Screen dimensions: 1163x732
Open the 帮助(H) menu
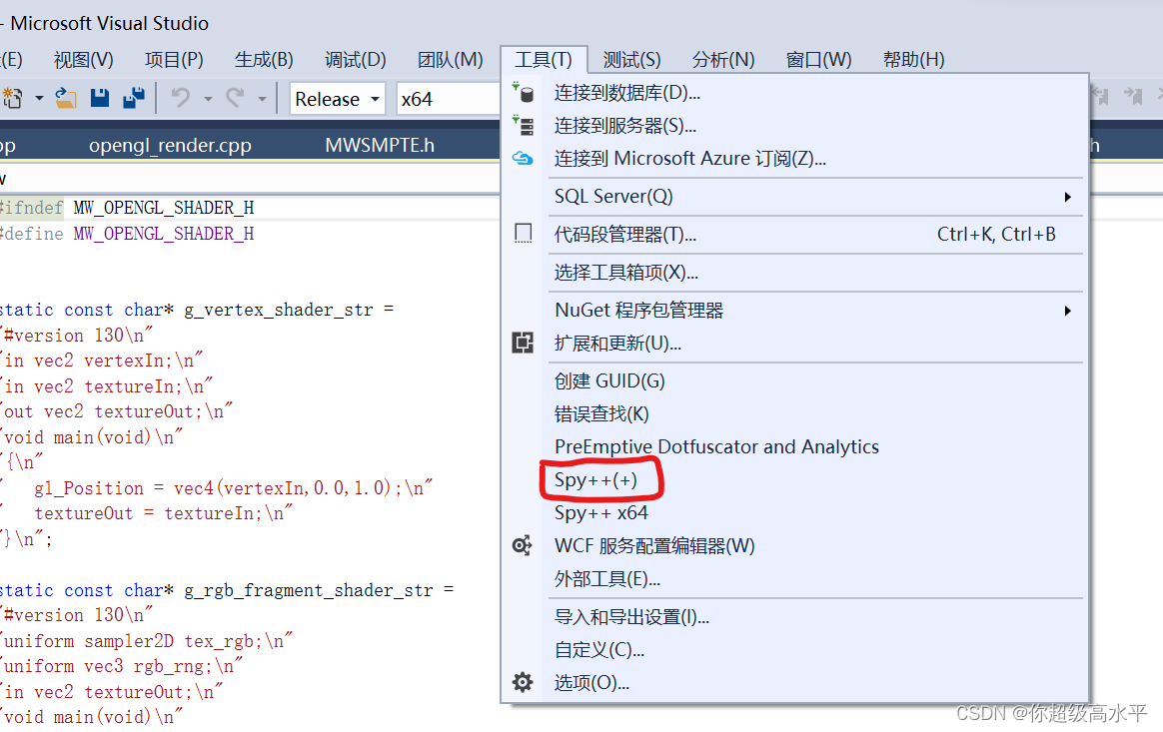click(x=914, y=59)
